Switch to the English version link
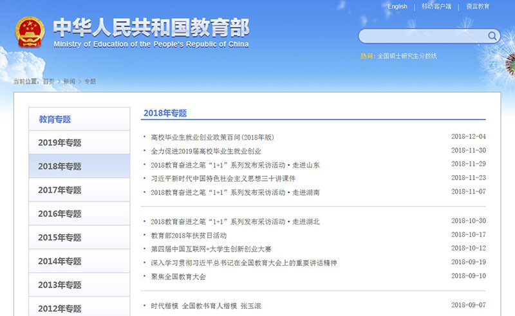 [397, 6]
